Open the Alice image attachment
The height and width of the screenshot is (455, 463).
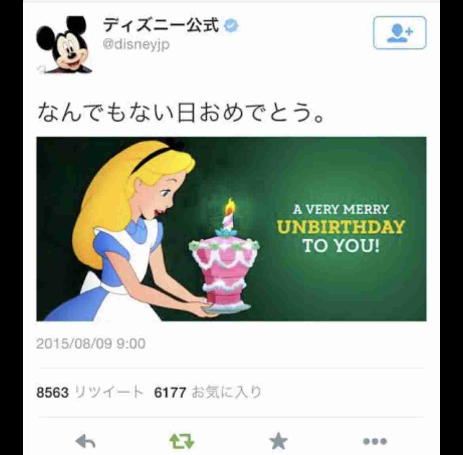[x=231, y=229]
